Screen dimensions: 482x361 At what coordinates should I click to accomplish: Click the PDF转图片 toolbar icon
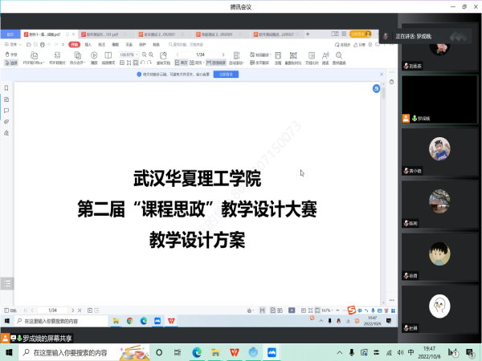(x=58, y=59)
